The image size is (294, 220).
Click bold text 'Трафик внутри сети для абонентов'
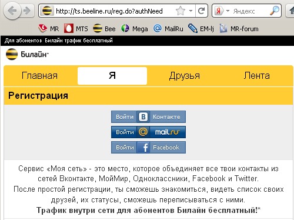coord(106,210)
